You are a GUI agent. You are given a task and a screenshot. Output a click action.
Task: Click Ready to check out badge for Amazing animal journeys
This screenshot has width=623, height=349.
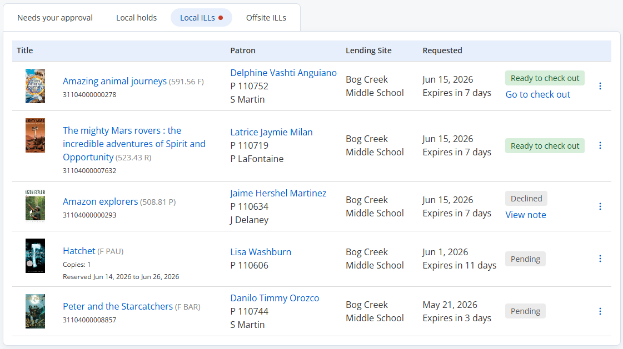click(x=545, y=78)
